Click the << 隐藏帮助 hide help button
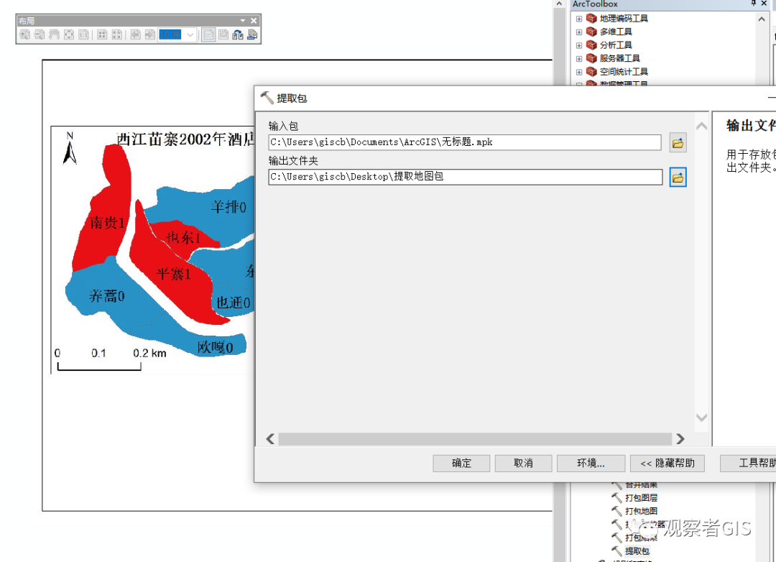This screenshot has height=562, width=776. pyautogui.click(x=668, y=464)
